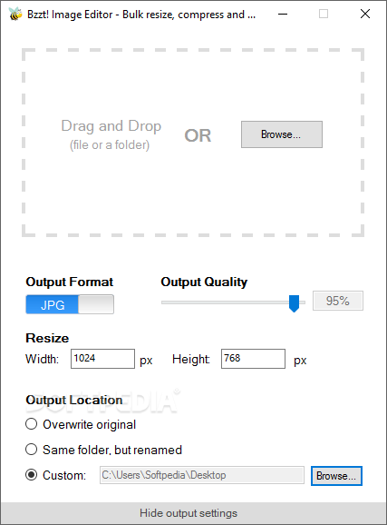Open Browse in the drag and drop area
387x525 pixels.
282,134
